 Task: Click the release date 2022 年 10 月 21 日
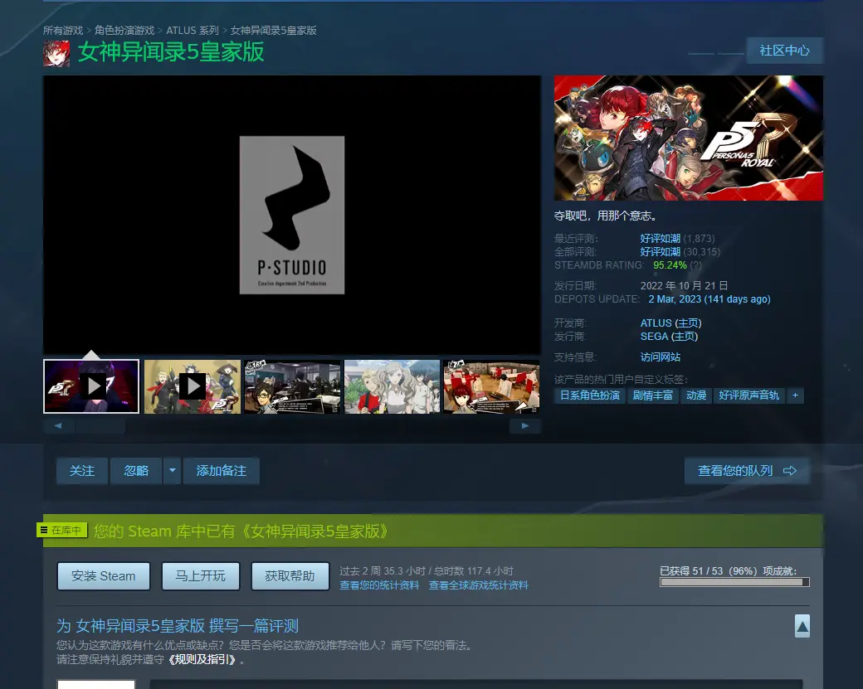coord(684,286)
